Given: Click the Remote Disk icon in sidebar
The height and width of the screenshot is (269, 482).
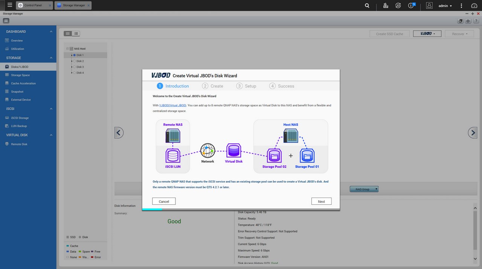Looking at the screenshot, I should click(7, 144).
